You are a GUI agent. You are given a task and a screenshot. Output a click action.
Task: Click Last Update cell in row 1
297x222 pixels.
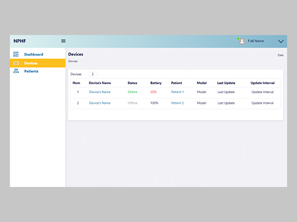click(x=226, y=92)
